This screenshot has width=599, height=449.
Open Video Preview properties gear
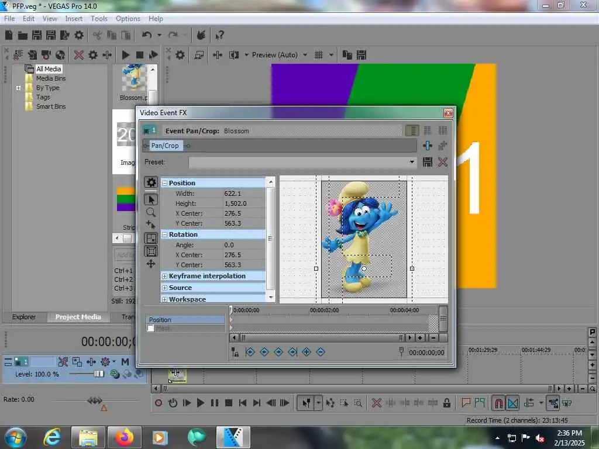click(180, 55)
